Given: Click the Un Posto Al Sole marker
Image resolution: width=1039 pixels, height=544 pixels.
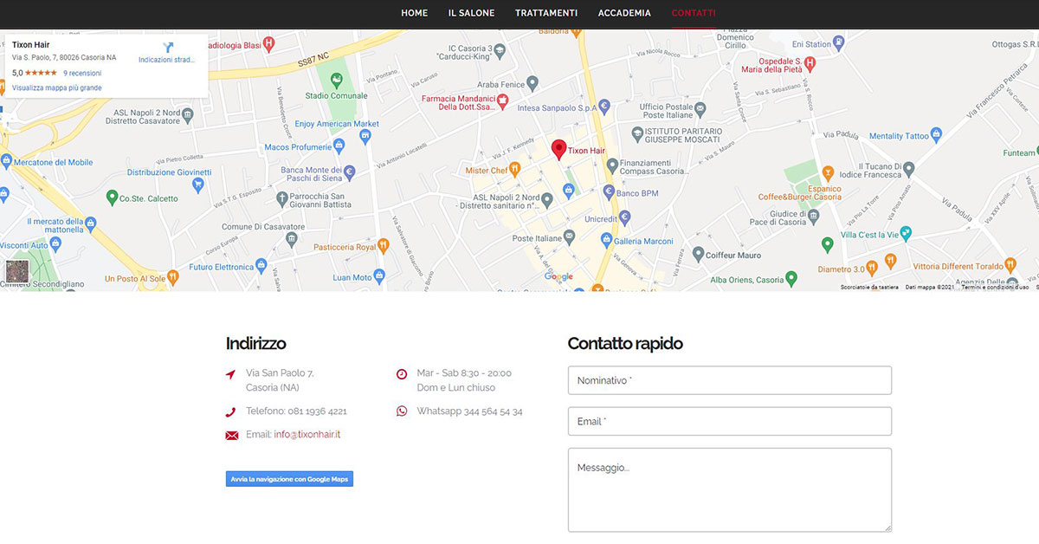Looking at the screenshot, I should pyautogui.click(x=173, y=277).
